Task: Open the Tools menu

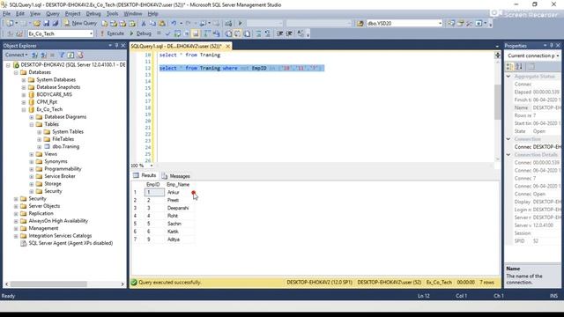Action: pyautogui.click(x=112, y=14)
